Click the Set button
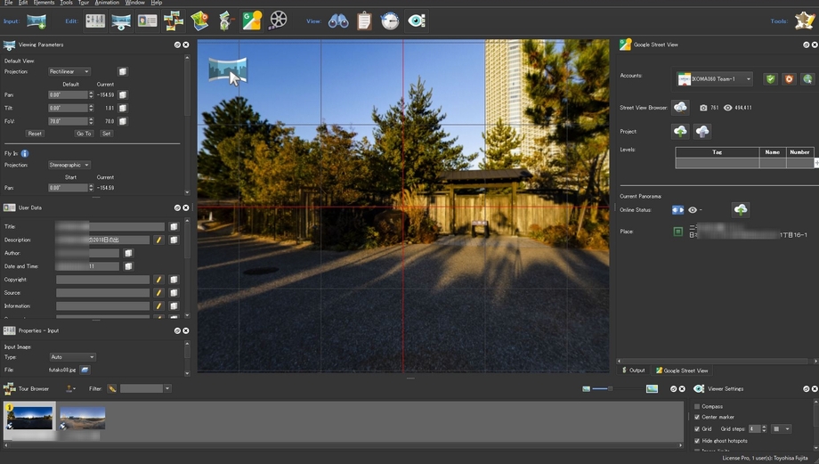Image resolution: width=819 pixels, height=464 pixels. [106, 134]
